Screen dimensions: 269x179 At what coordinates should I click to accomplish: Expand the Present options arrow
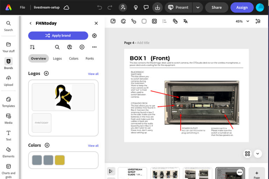coord(198,7)
